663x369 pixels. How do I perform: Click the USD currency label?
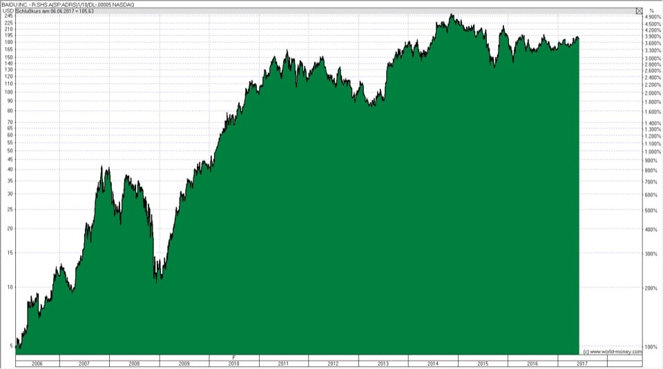tap(8, 11)
